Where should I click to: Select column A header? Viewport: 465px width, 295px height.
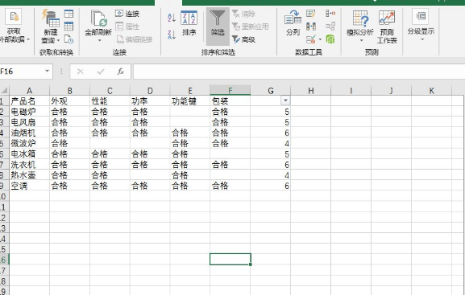tap(29, 91)
